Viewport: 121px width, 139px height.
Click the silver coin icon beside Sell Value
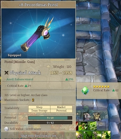(6, 129)
